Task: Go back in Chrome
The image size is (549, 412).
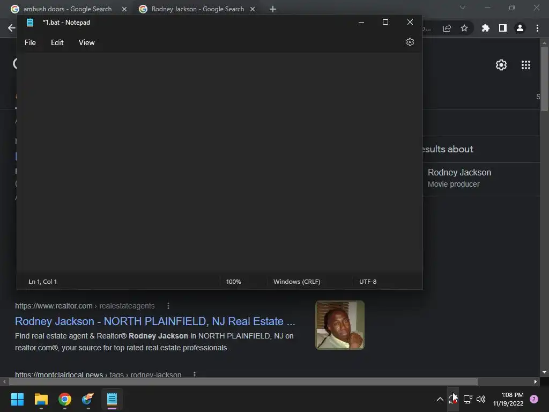Action: (x=12, y=28)
